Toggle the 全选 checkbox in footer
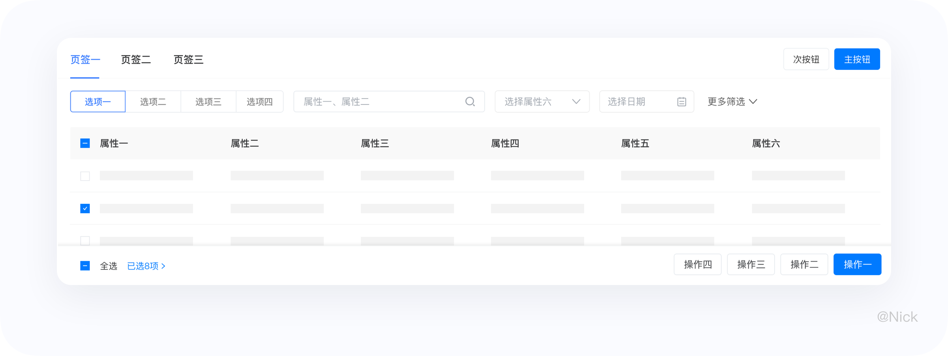The width and height of the screenshot is (948, 356). (85, 266)
